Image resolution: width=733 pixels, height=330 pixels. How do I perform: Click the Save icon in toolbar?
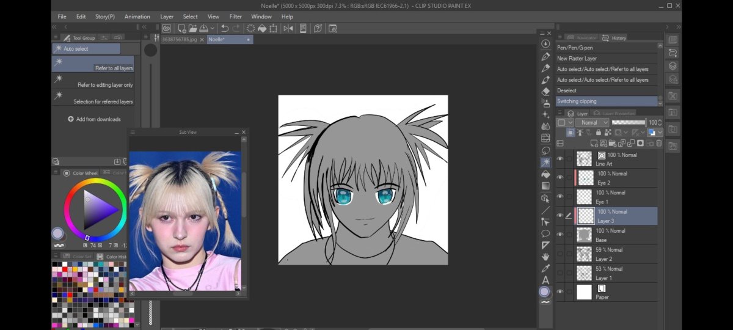(x=203, y=28)
